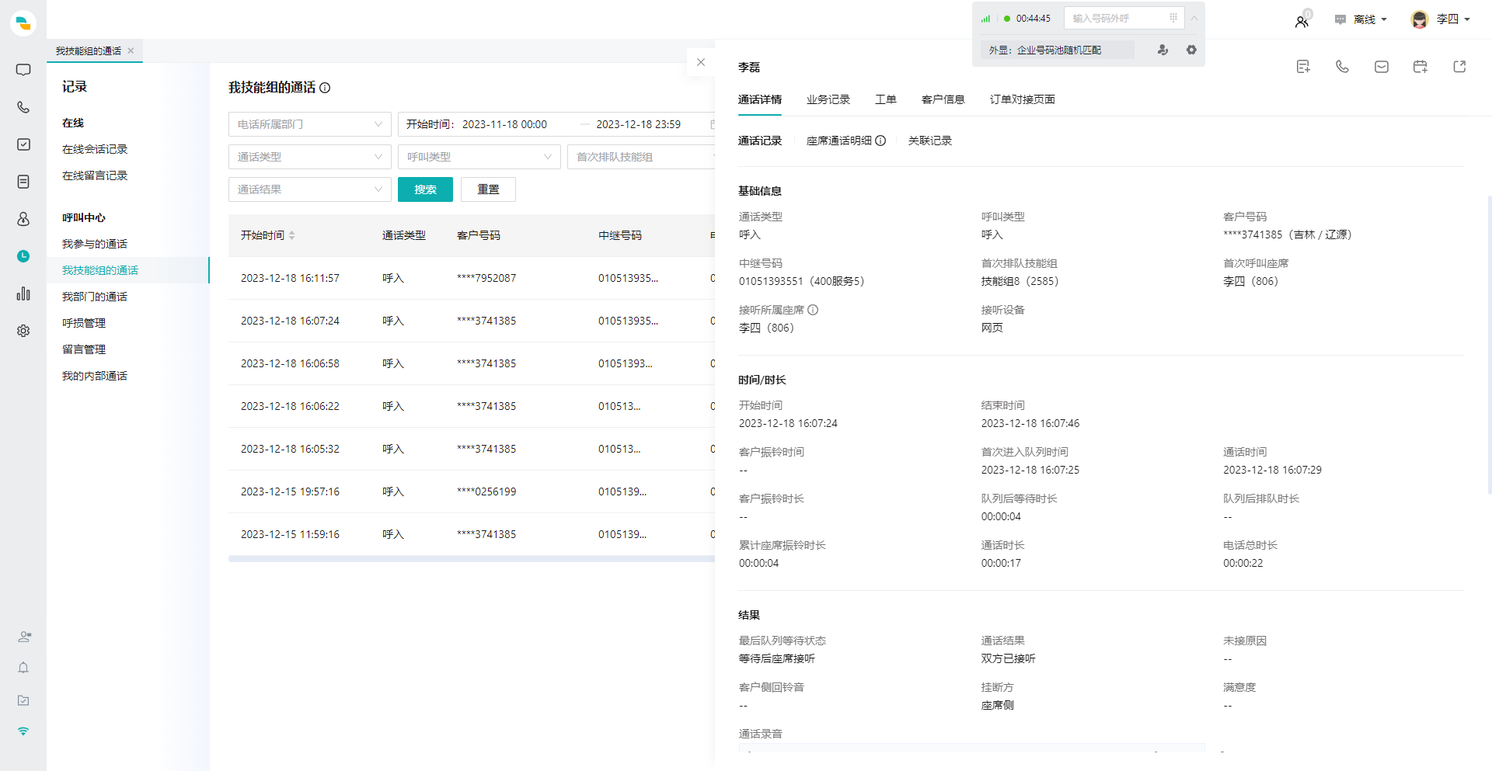Open the document list sidebar icon

23,182
